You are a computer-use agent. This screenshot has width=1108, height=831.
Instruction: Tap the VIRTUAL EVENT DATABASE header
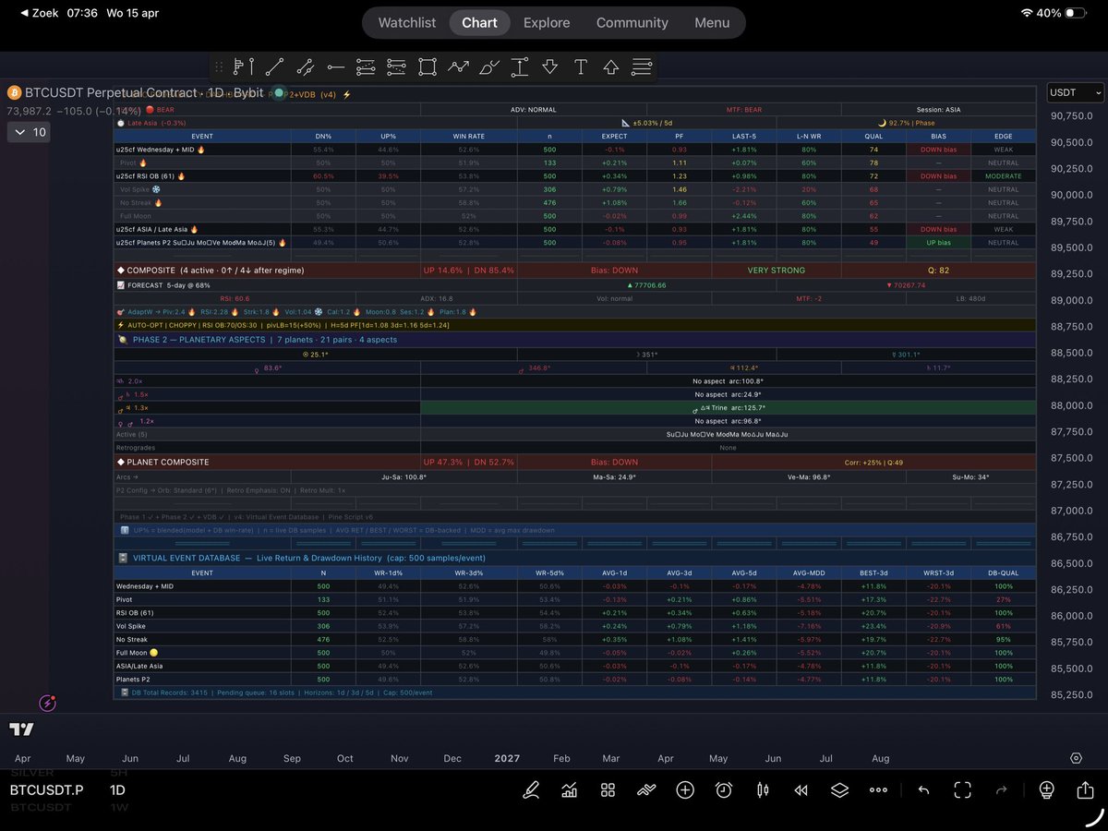pos(574,558)
